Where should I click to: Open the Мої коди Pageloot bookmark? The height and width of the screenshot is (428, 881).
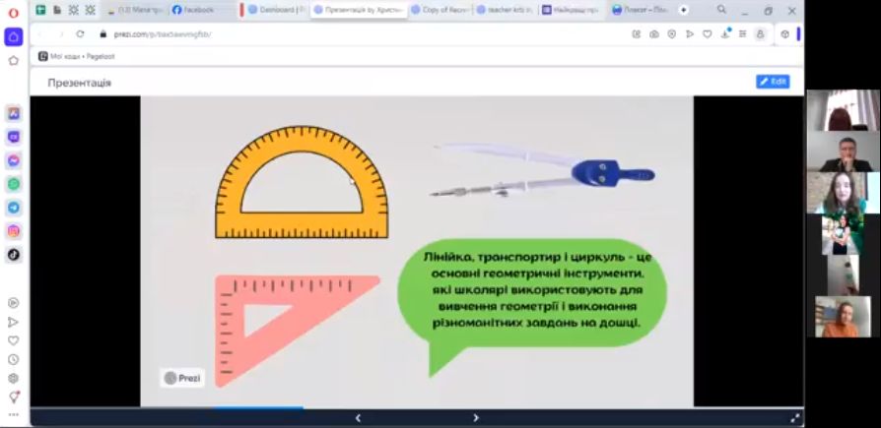pos(77,56)
